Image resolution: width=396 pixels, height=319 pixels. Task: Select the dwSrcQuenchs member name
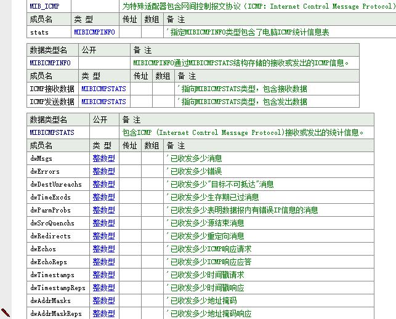point(52,223)
